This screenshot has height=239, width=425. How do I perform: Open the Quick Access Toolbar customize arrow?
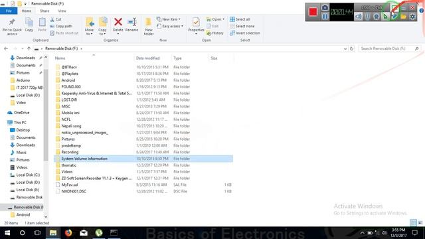click(25, 4)
